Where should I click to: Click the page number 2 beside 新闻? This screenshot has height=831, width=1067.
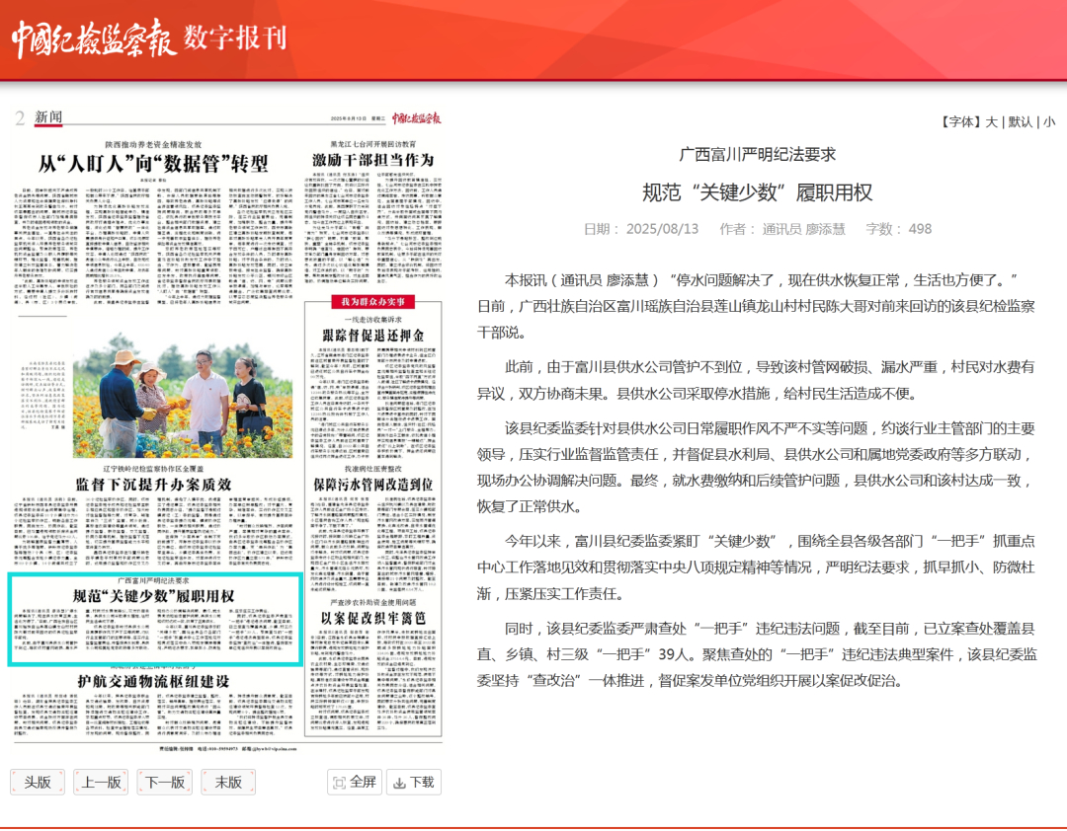(x=21, y=118)
